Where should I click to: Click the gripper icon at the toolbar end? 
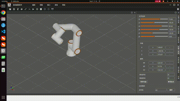(53, 9)
